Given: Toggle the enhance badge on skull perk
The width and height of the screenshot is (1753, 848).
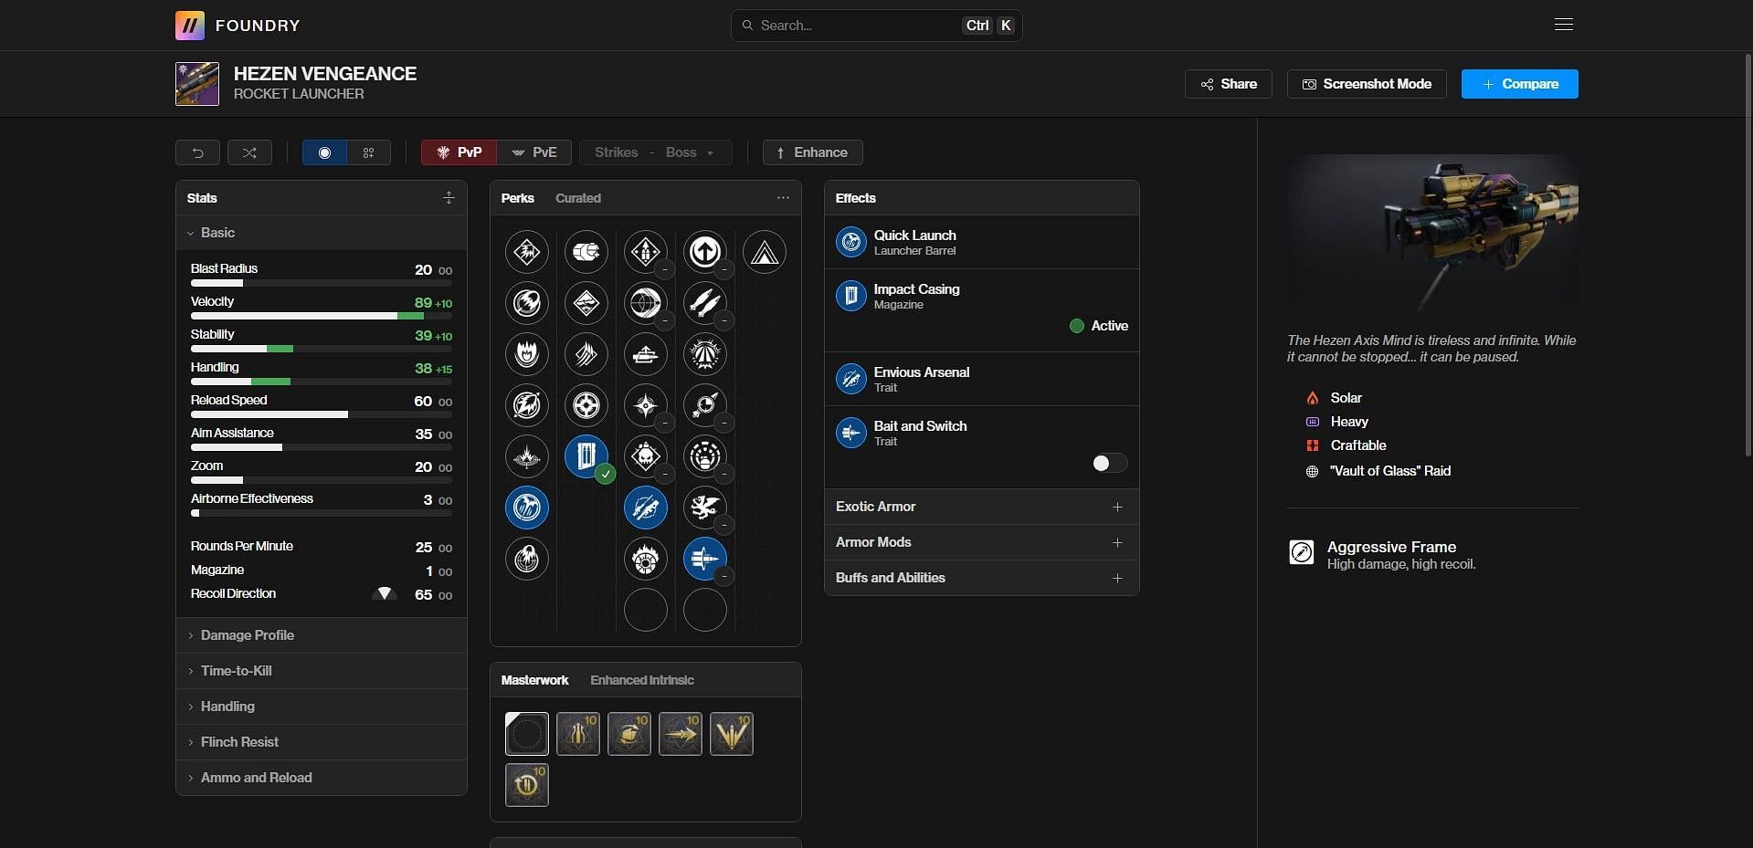Looking at the screenshot, I should [664, 475].
